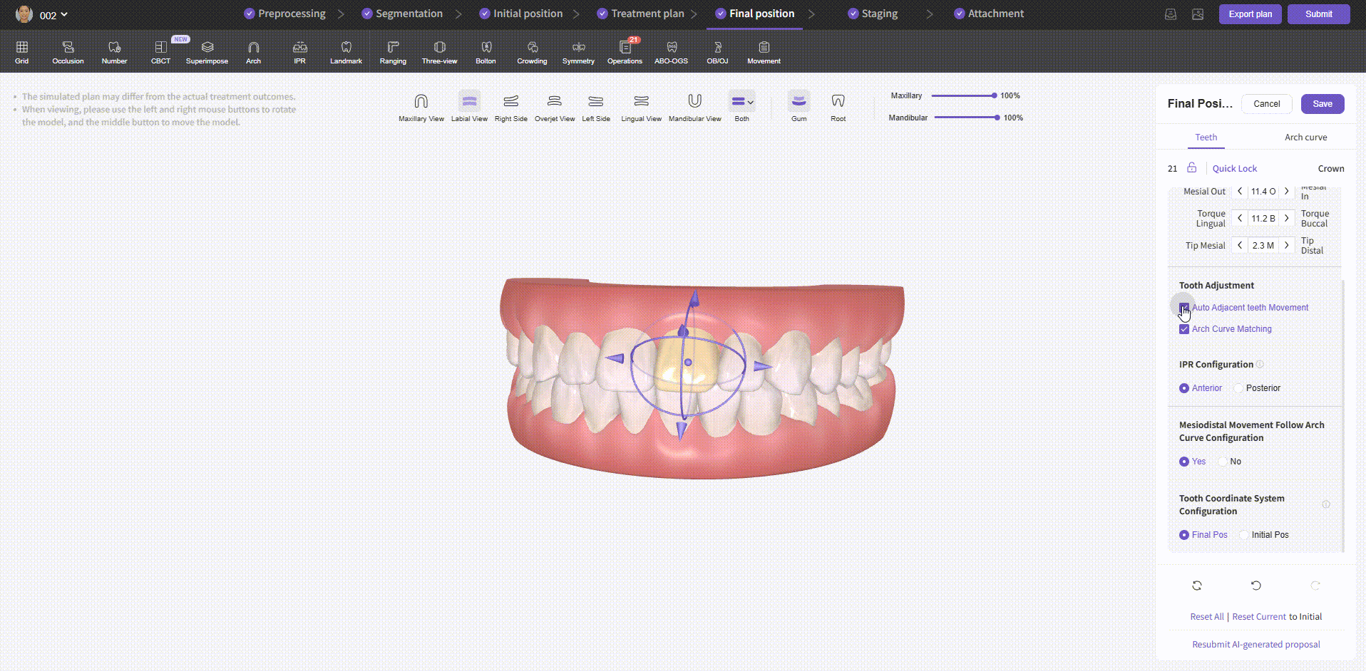Select Anterior IPR configuration

[1184, 388]
